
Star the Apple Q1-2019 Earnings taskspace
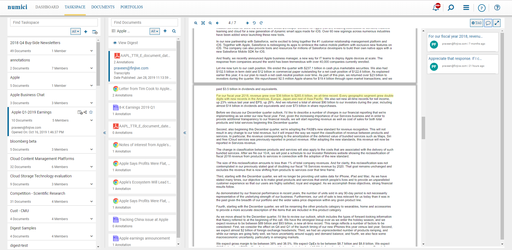[91, 112]
